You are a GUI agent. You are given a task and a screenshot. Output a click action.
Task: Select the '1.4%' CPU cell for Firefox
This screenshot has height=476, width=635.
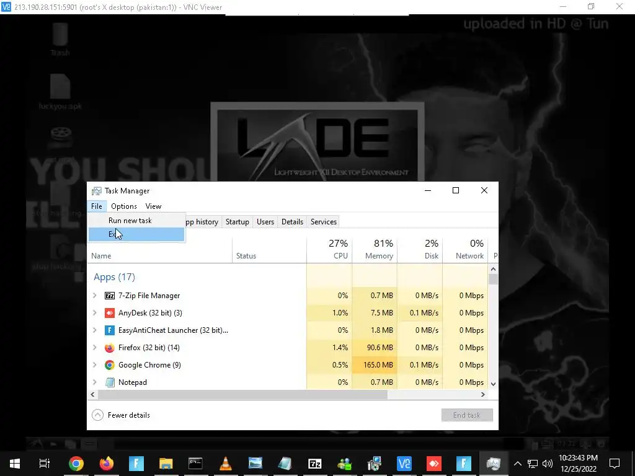(329, 348)
